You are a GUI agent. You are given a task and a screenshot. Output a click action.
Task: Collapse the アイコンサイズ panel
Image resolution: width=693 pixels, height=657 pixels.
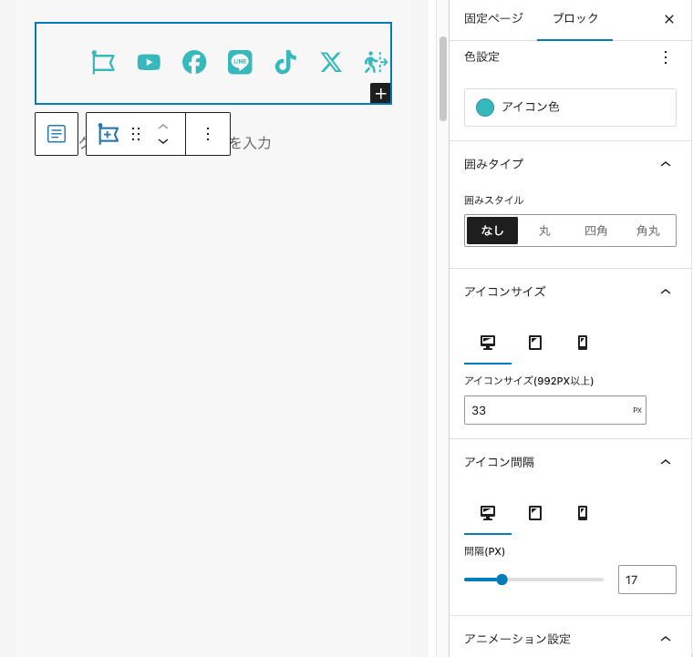coord(665,292)
